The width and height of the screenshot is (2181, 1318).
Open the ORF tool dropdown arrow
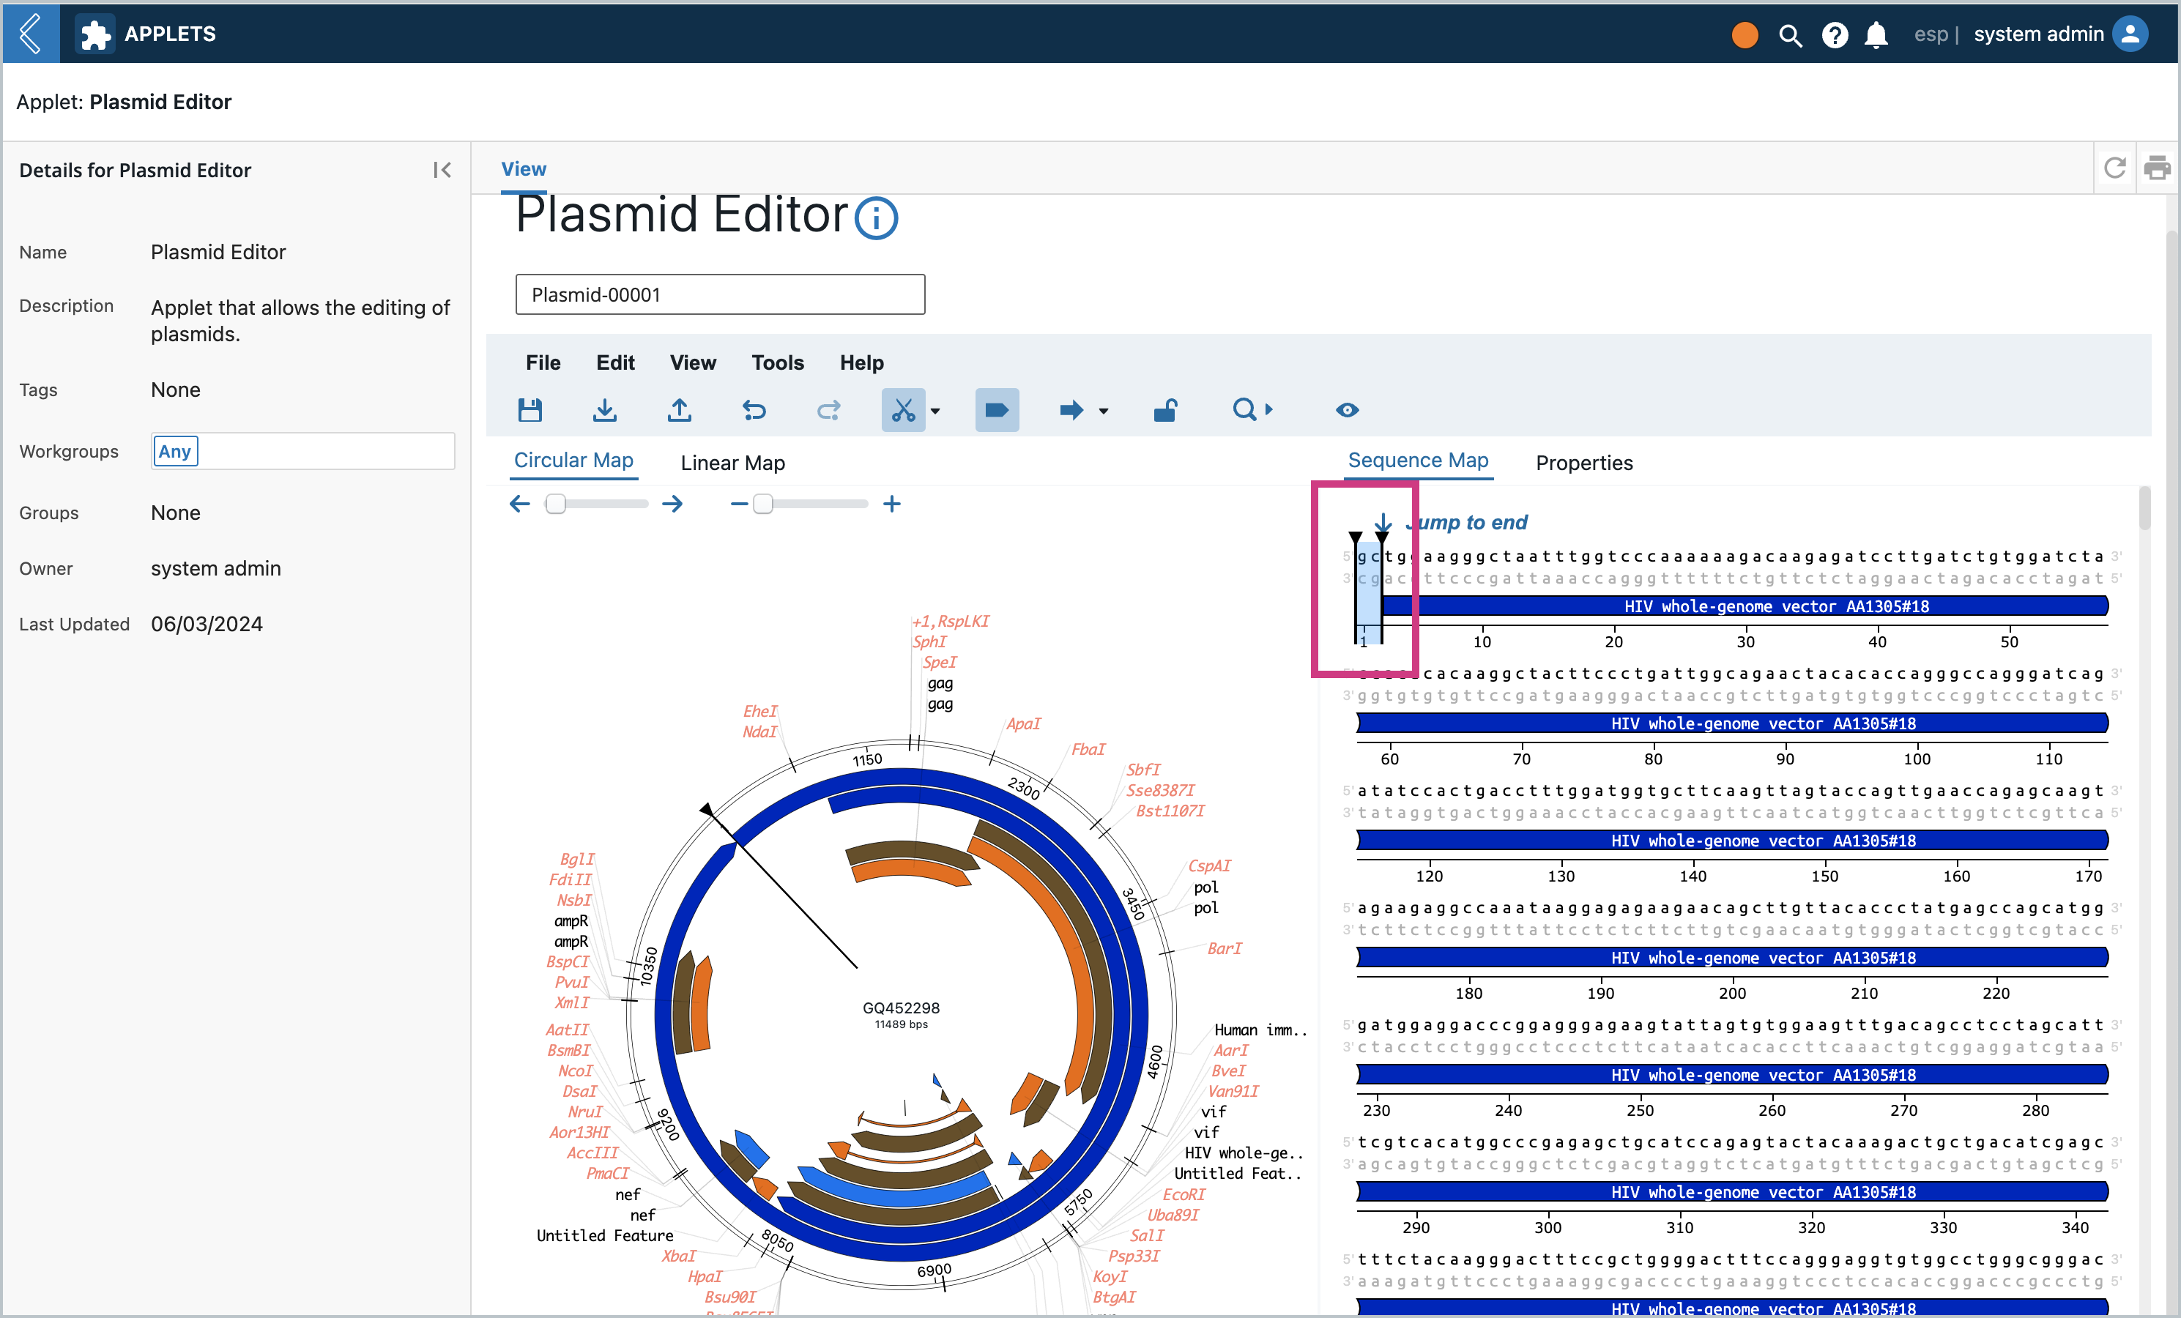(x=1103, y=411)
